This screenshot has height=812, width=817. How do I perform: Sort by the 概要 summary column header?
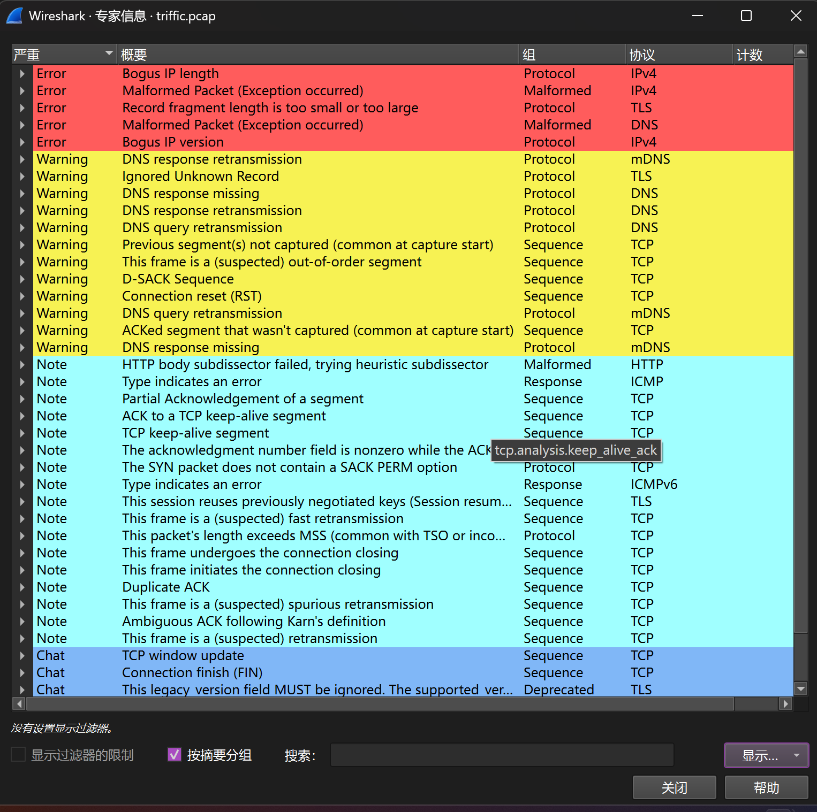click(x=317, y=55)
